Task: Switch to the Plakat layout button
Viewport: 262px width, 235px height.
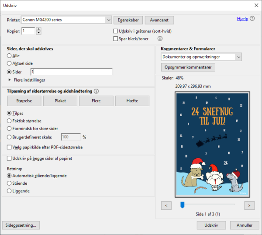Action: point(60,101)
